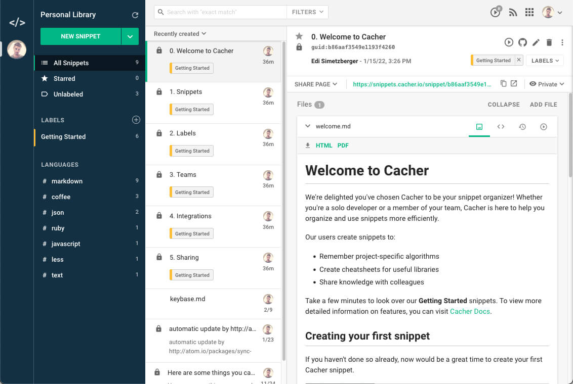Download the file as PDF
This screenshot has width=573, height=384.
pos(343,146)
